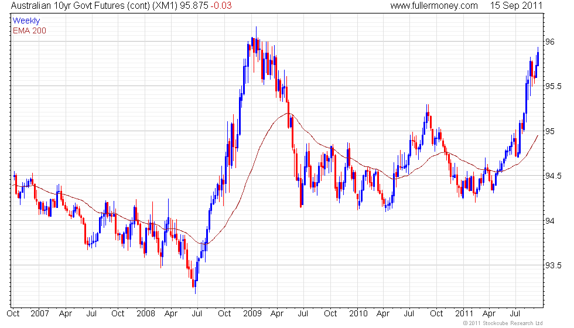Click the first 'Oct' label at axis start
Image resolution: width=574 pixels, height=328 pixels.
coord(13,314)
